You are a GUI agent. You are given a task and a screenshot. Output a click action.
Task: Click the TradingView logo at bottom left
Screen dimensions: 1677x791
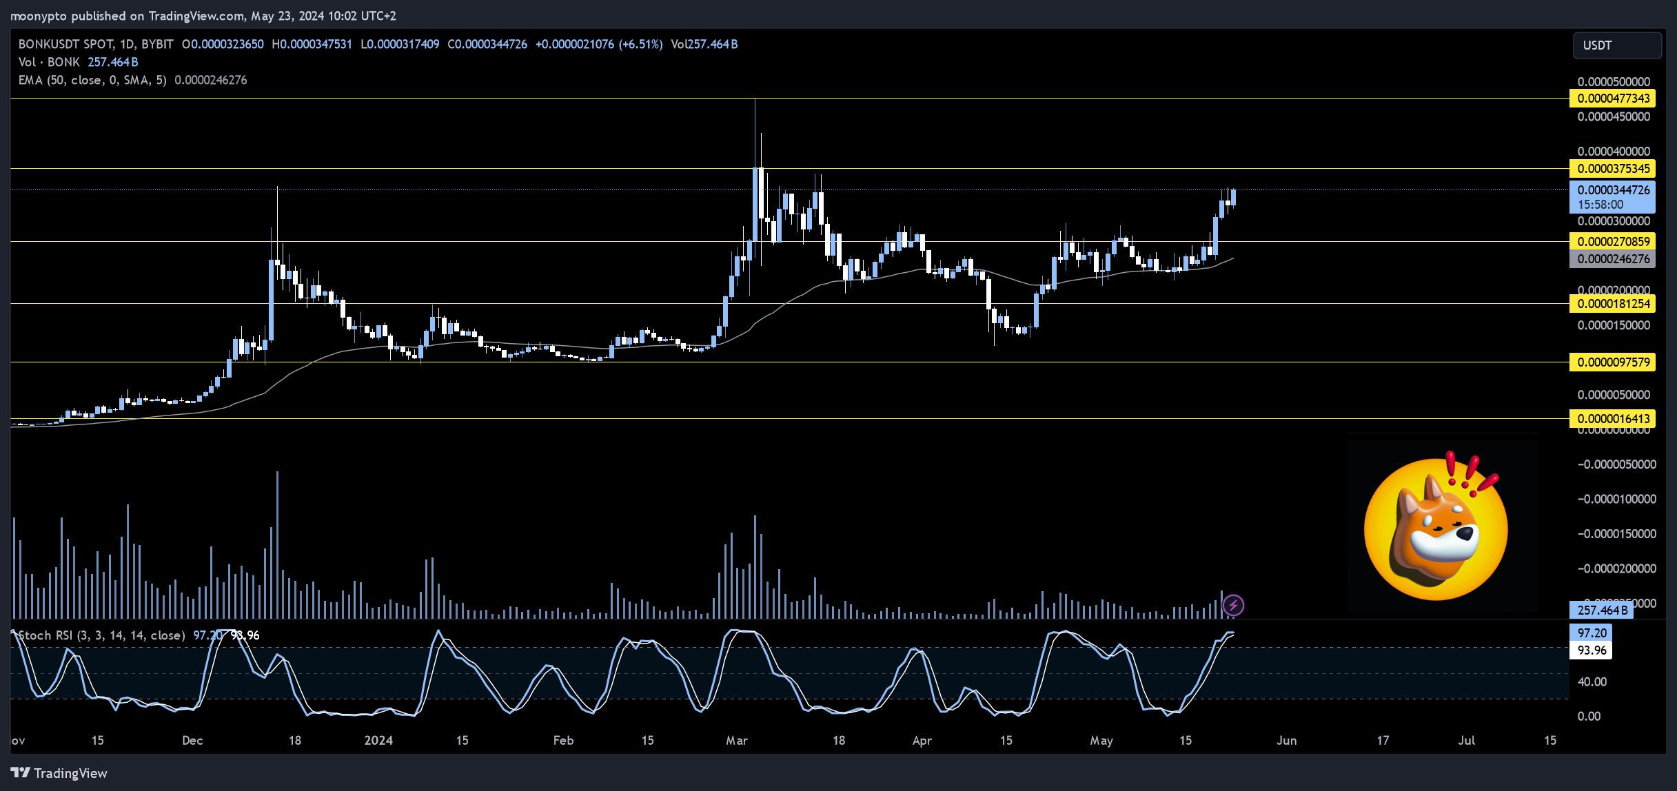59,773
